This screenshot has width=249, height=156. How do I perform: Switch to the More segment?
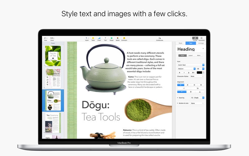point(199,56)
